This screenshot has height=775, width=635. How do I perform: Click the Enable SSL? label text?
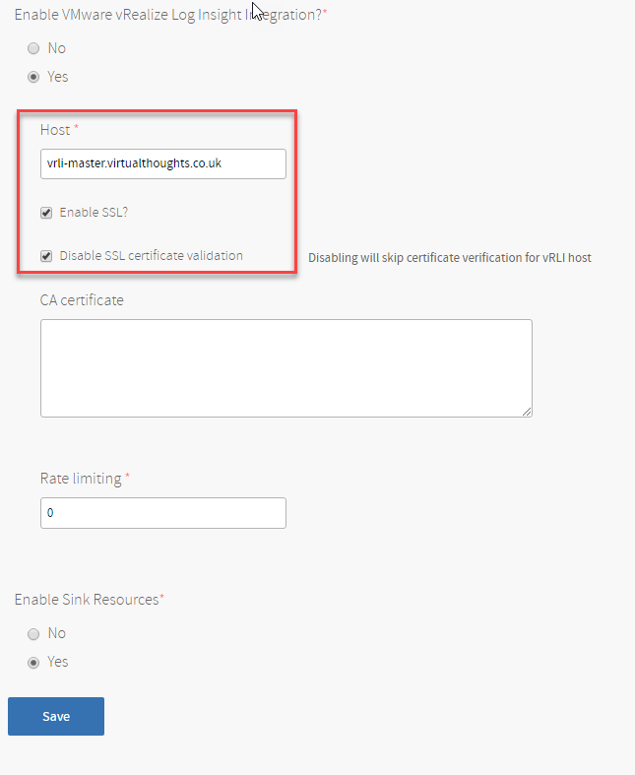(x=94, y=213)
